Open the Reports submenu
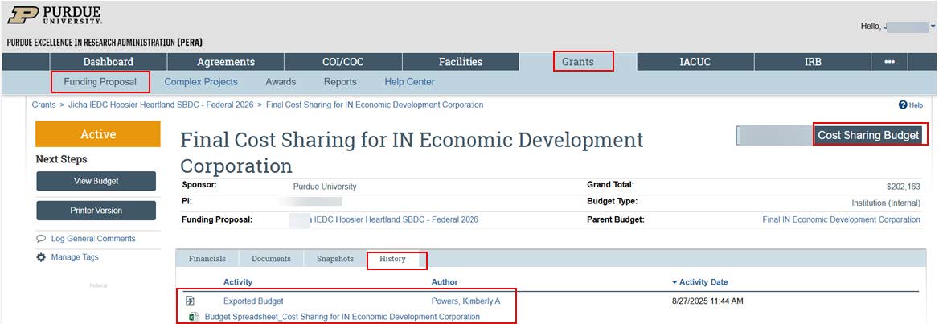Viewport: 943px width, 324px height. [x=340, y=82]
